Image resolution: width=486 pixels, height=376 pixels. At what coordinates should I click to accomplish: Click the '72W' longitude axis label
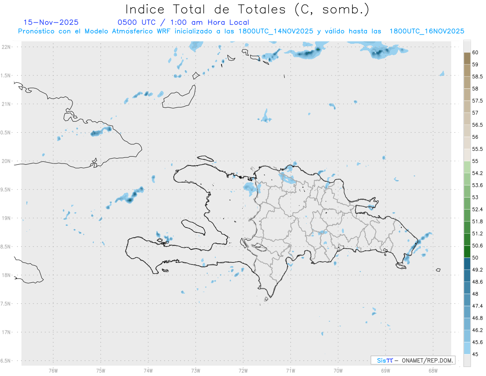tap(243, 370)
